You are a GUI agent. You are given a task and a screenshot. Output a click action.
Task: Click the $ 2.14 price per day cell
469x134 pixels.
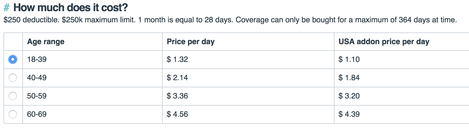248,78
